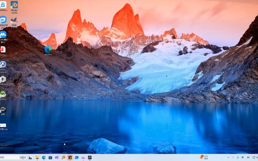
Task: Open the microphone tray icon
Action: [x=238, y=158]
